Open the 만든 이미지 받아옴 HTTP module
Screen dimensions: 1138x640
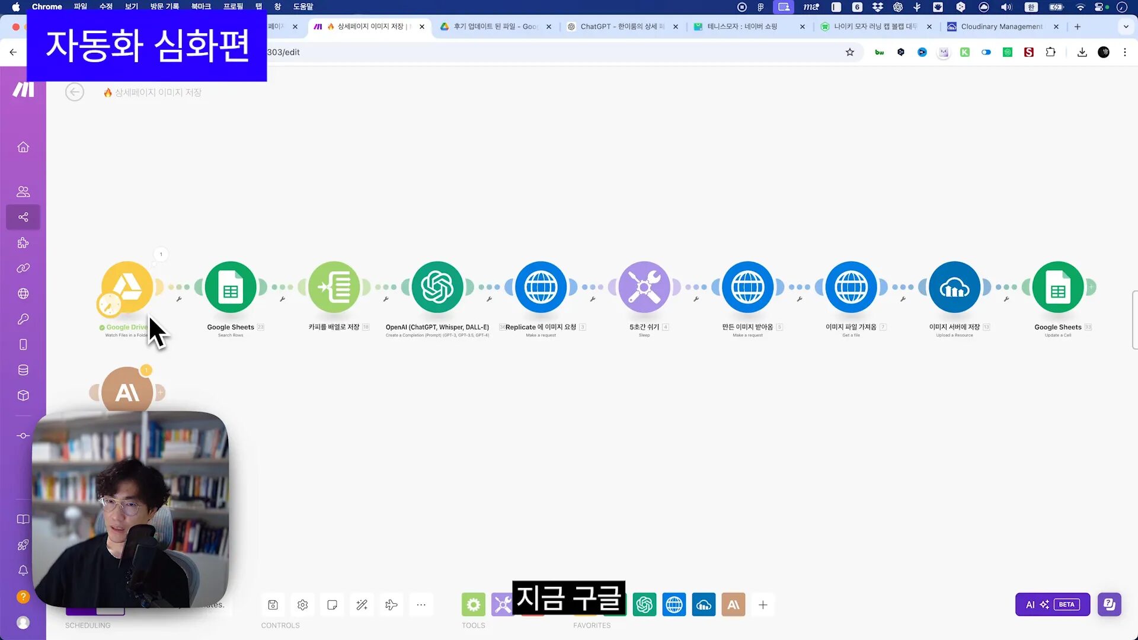(x=747, y=287)
